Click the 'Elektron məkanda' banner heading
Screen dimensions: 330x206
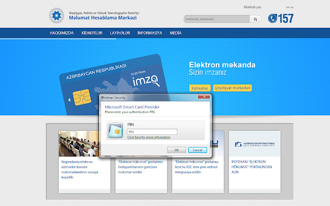pos(222,65)
